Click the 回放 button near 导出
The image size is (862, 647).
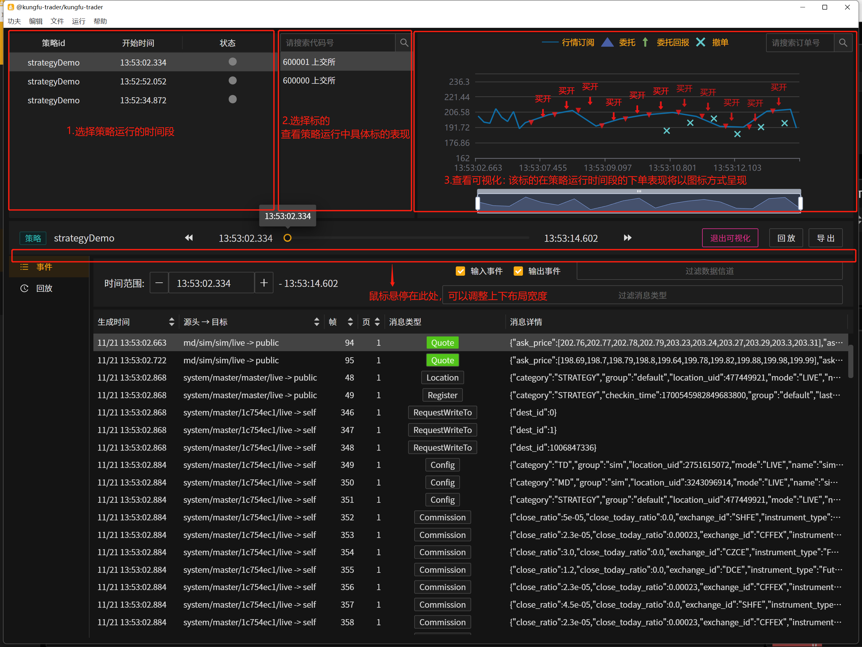pyautogui.click(x=786, y=238)
